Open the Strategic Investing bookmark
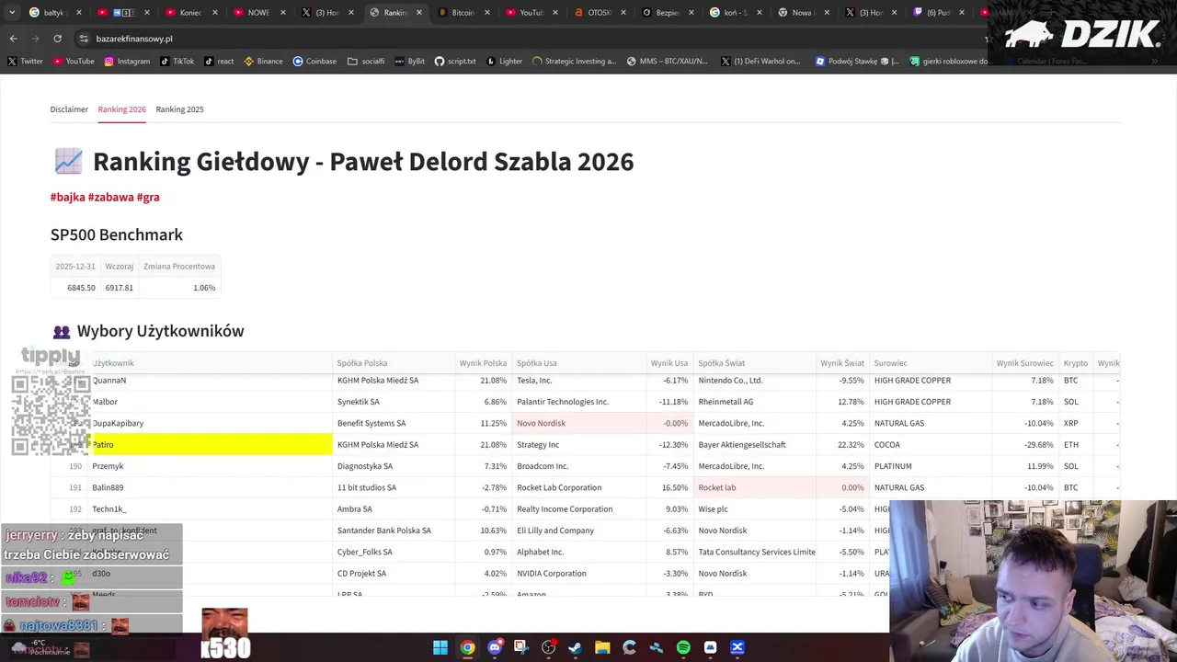 (x=574, y=62)
